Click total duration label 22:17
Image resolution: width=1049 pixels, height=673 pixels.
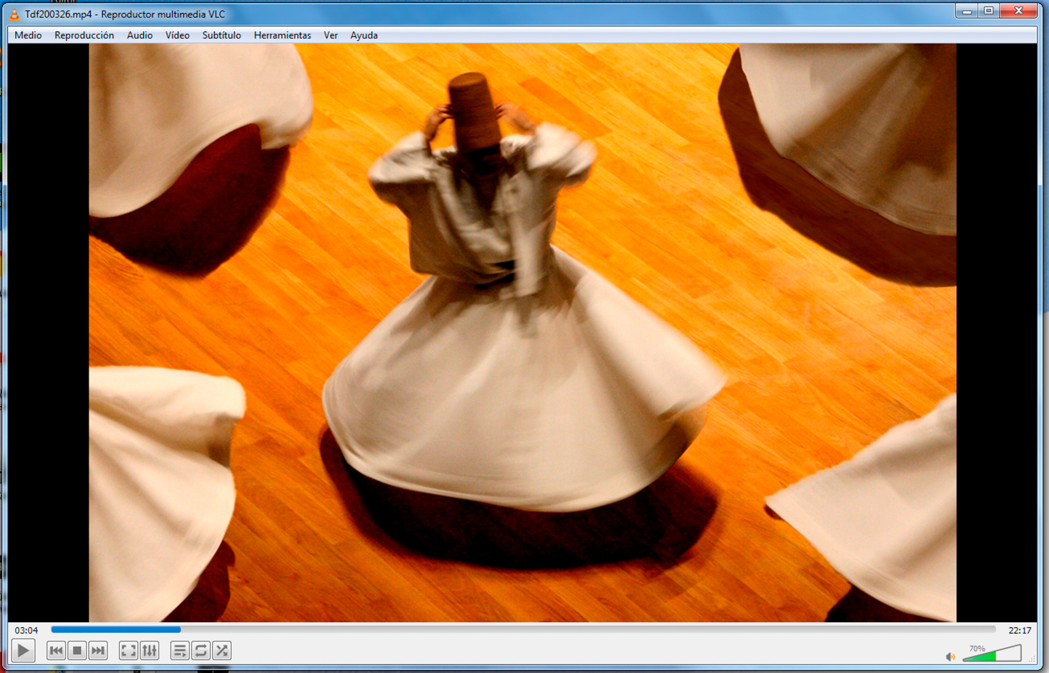(1020, 630)
